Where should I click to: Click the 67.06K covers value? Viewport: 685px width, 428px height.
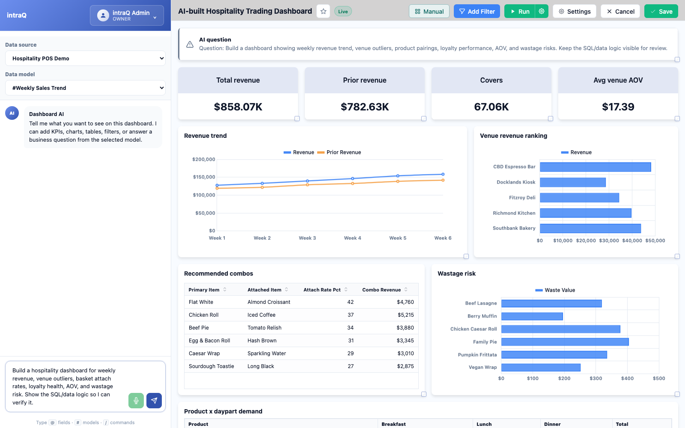click(491, 107)
